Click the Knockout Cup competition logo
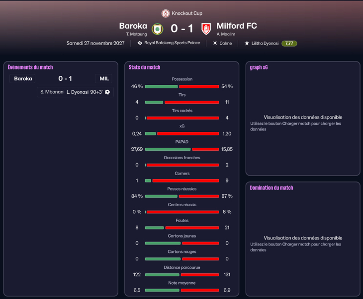The width and height of the screenshot is (363, 299). click(166, 13)
